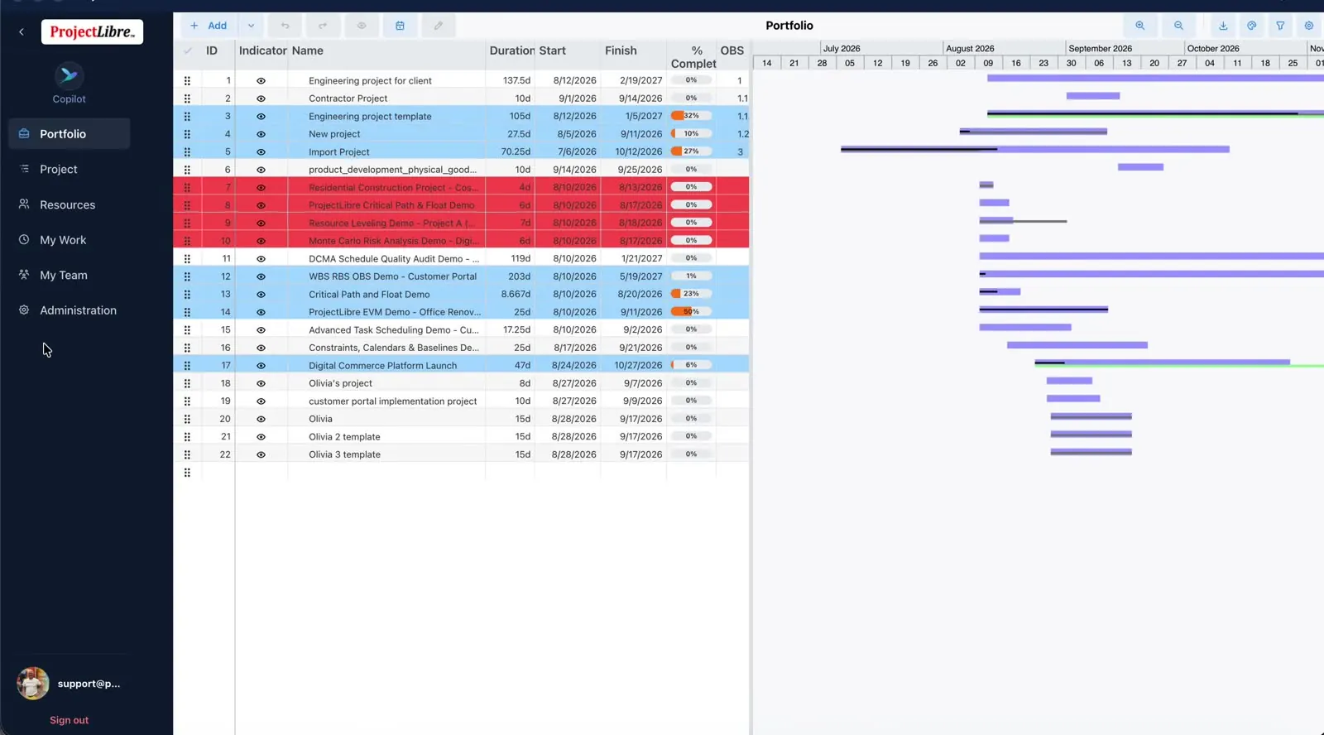
Task: Select Advanced Task Scheduling Demo row
Action: (461, 329)
